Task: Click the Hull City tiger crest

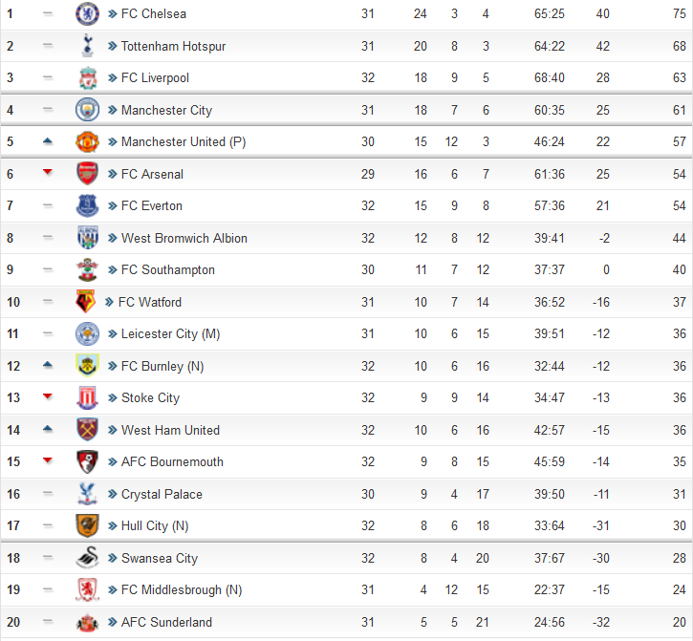Action: 87,525
